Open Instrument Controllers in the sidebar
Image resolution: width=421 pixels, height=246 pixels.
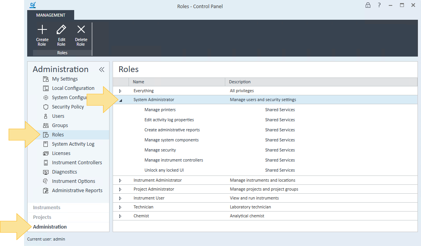click(x=77, y=163)
